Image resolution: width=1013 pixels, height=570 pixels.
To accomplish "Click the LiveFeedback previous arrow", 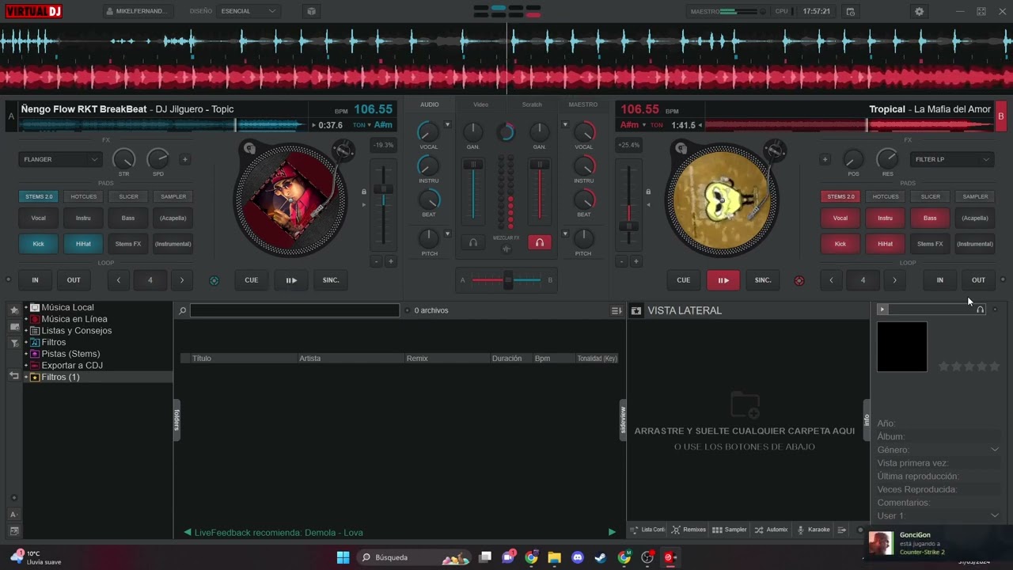I will point(188,533).
